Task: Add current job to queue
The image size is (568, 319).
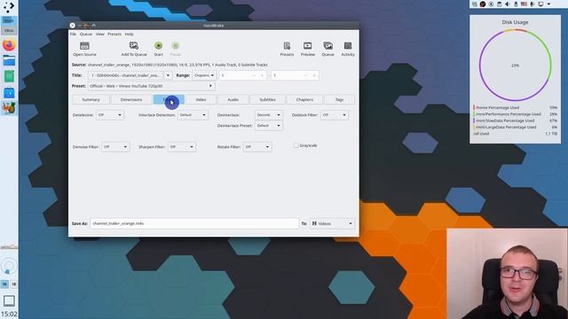Action: click(x=134, y=49)
